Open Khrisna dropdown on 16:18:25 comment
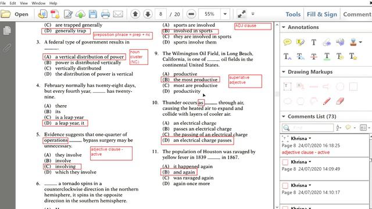 pyautogui.click(x=310, y=138)
